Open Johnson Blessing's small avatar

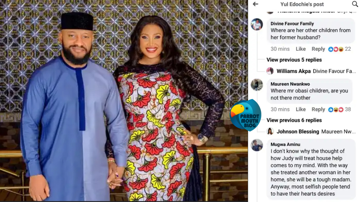pos(270,131)
